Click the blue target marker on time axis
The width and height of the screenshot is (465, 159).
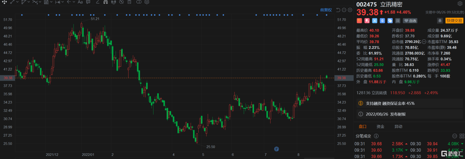pyautogui.click(x=277, y=149)
